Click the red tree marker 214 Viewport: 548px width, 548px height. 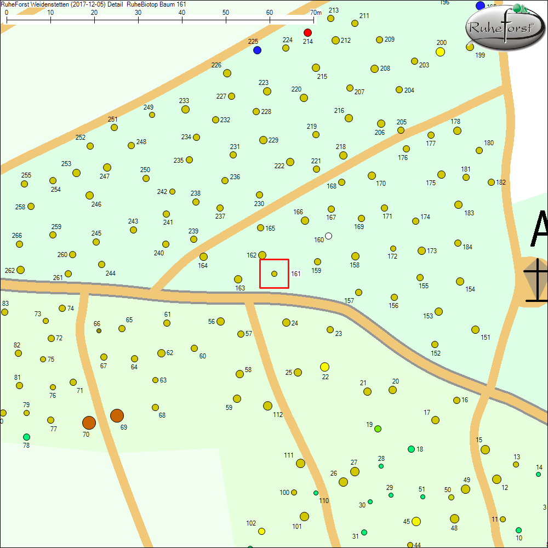(307, 33)
